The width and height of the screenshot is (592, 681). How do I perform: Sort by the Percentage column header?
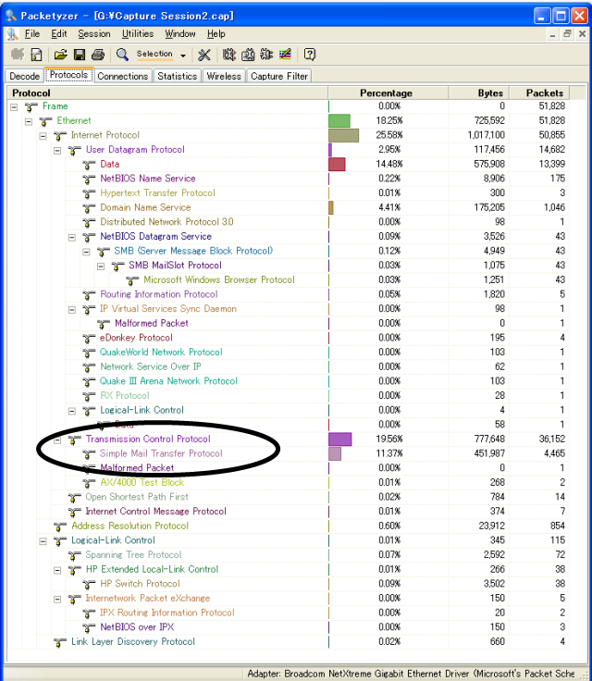pyautogui.click(x=388, y=93)
